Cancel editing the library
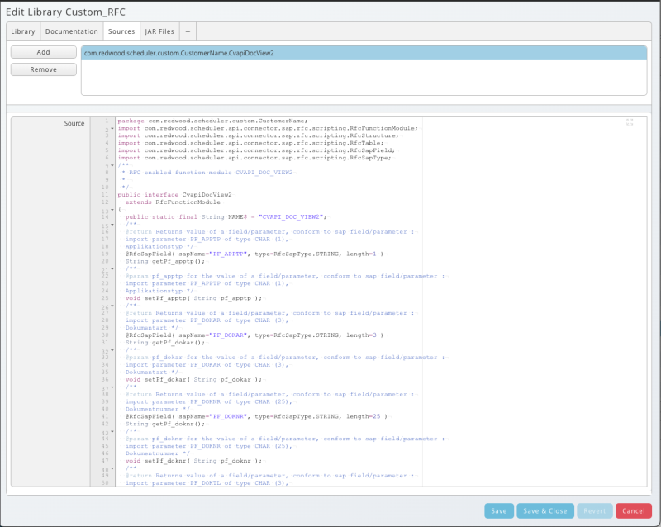661x527 pixels. (x=634, y=511)
